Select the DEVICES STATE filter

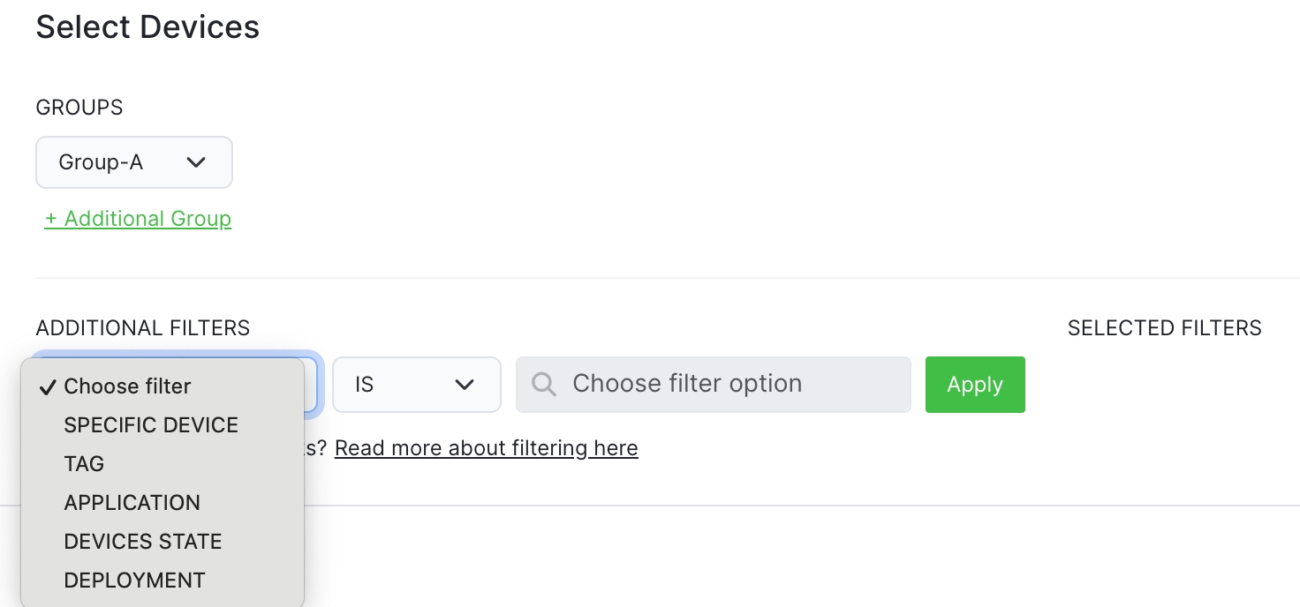(143, 542)
